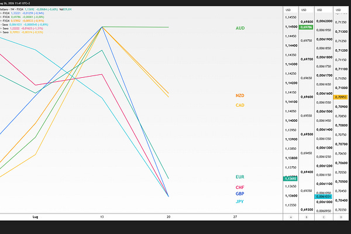Viewport: 351px width, 234px height.
Task: Click the orange 0,70953 price tag on scale
Action: [340, 97]
